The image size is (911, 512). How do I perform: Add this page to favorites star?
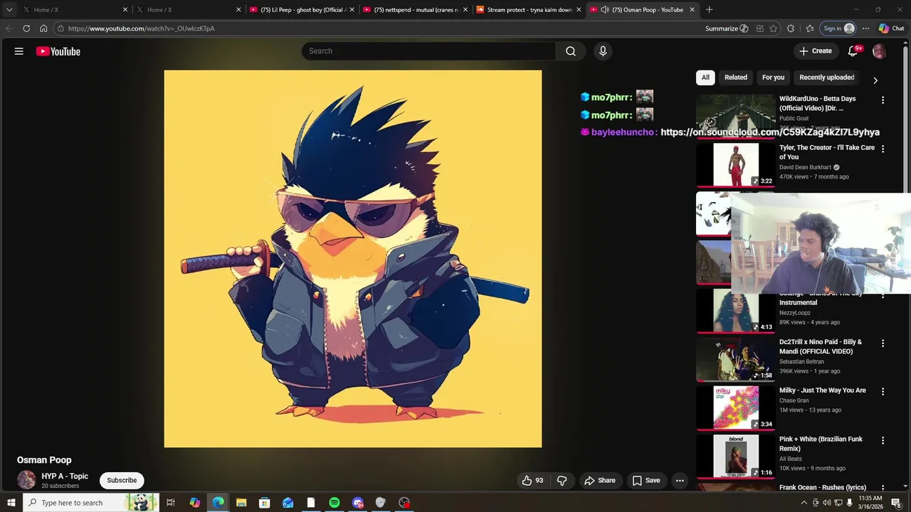pyautogui.click(x=774, y=28)
